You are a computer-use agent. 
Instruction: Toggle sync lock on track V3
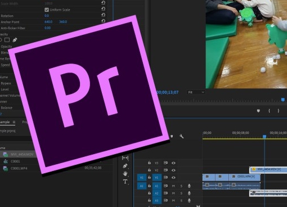click(165, 163)
